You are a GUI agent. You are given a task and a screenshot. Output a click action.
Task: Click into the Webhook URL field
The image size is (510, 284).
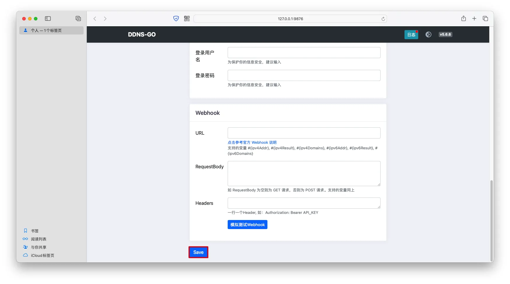(x=304, y=133)
